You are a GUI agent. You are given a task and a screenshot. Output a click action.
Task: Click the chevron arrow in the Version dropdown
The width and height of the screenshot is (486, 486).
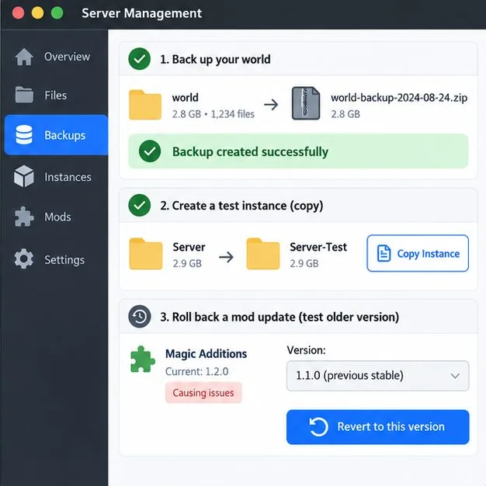455,376
